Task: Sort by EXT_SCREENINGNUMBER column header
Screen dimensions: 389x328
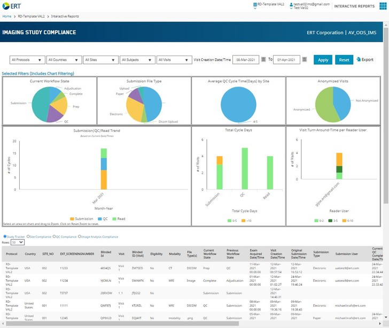Action: click(77, 254)
